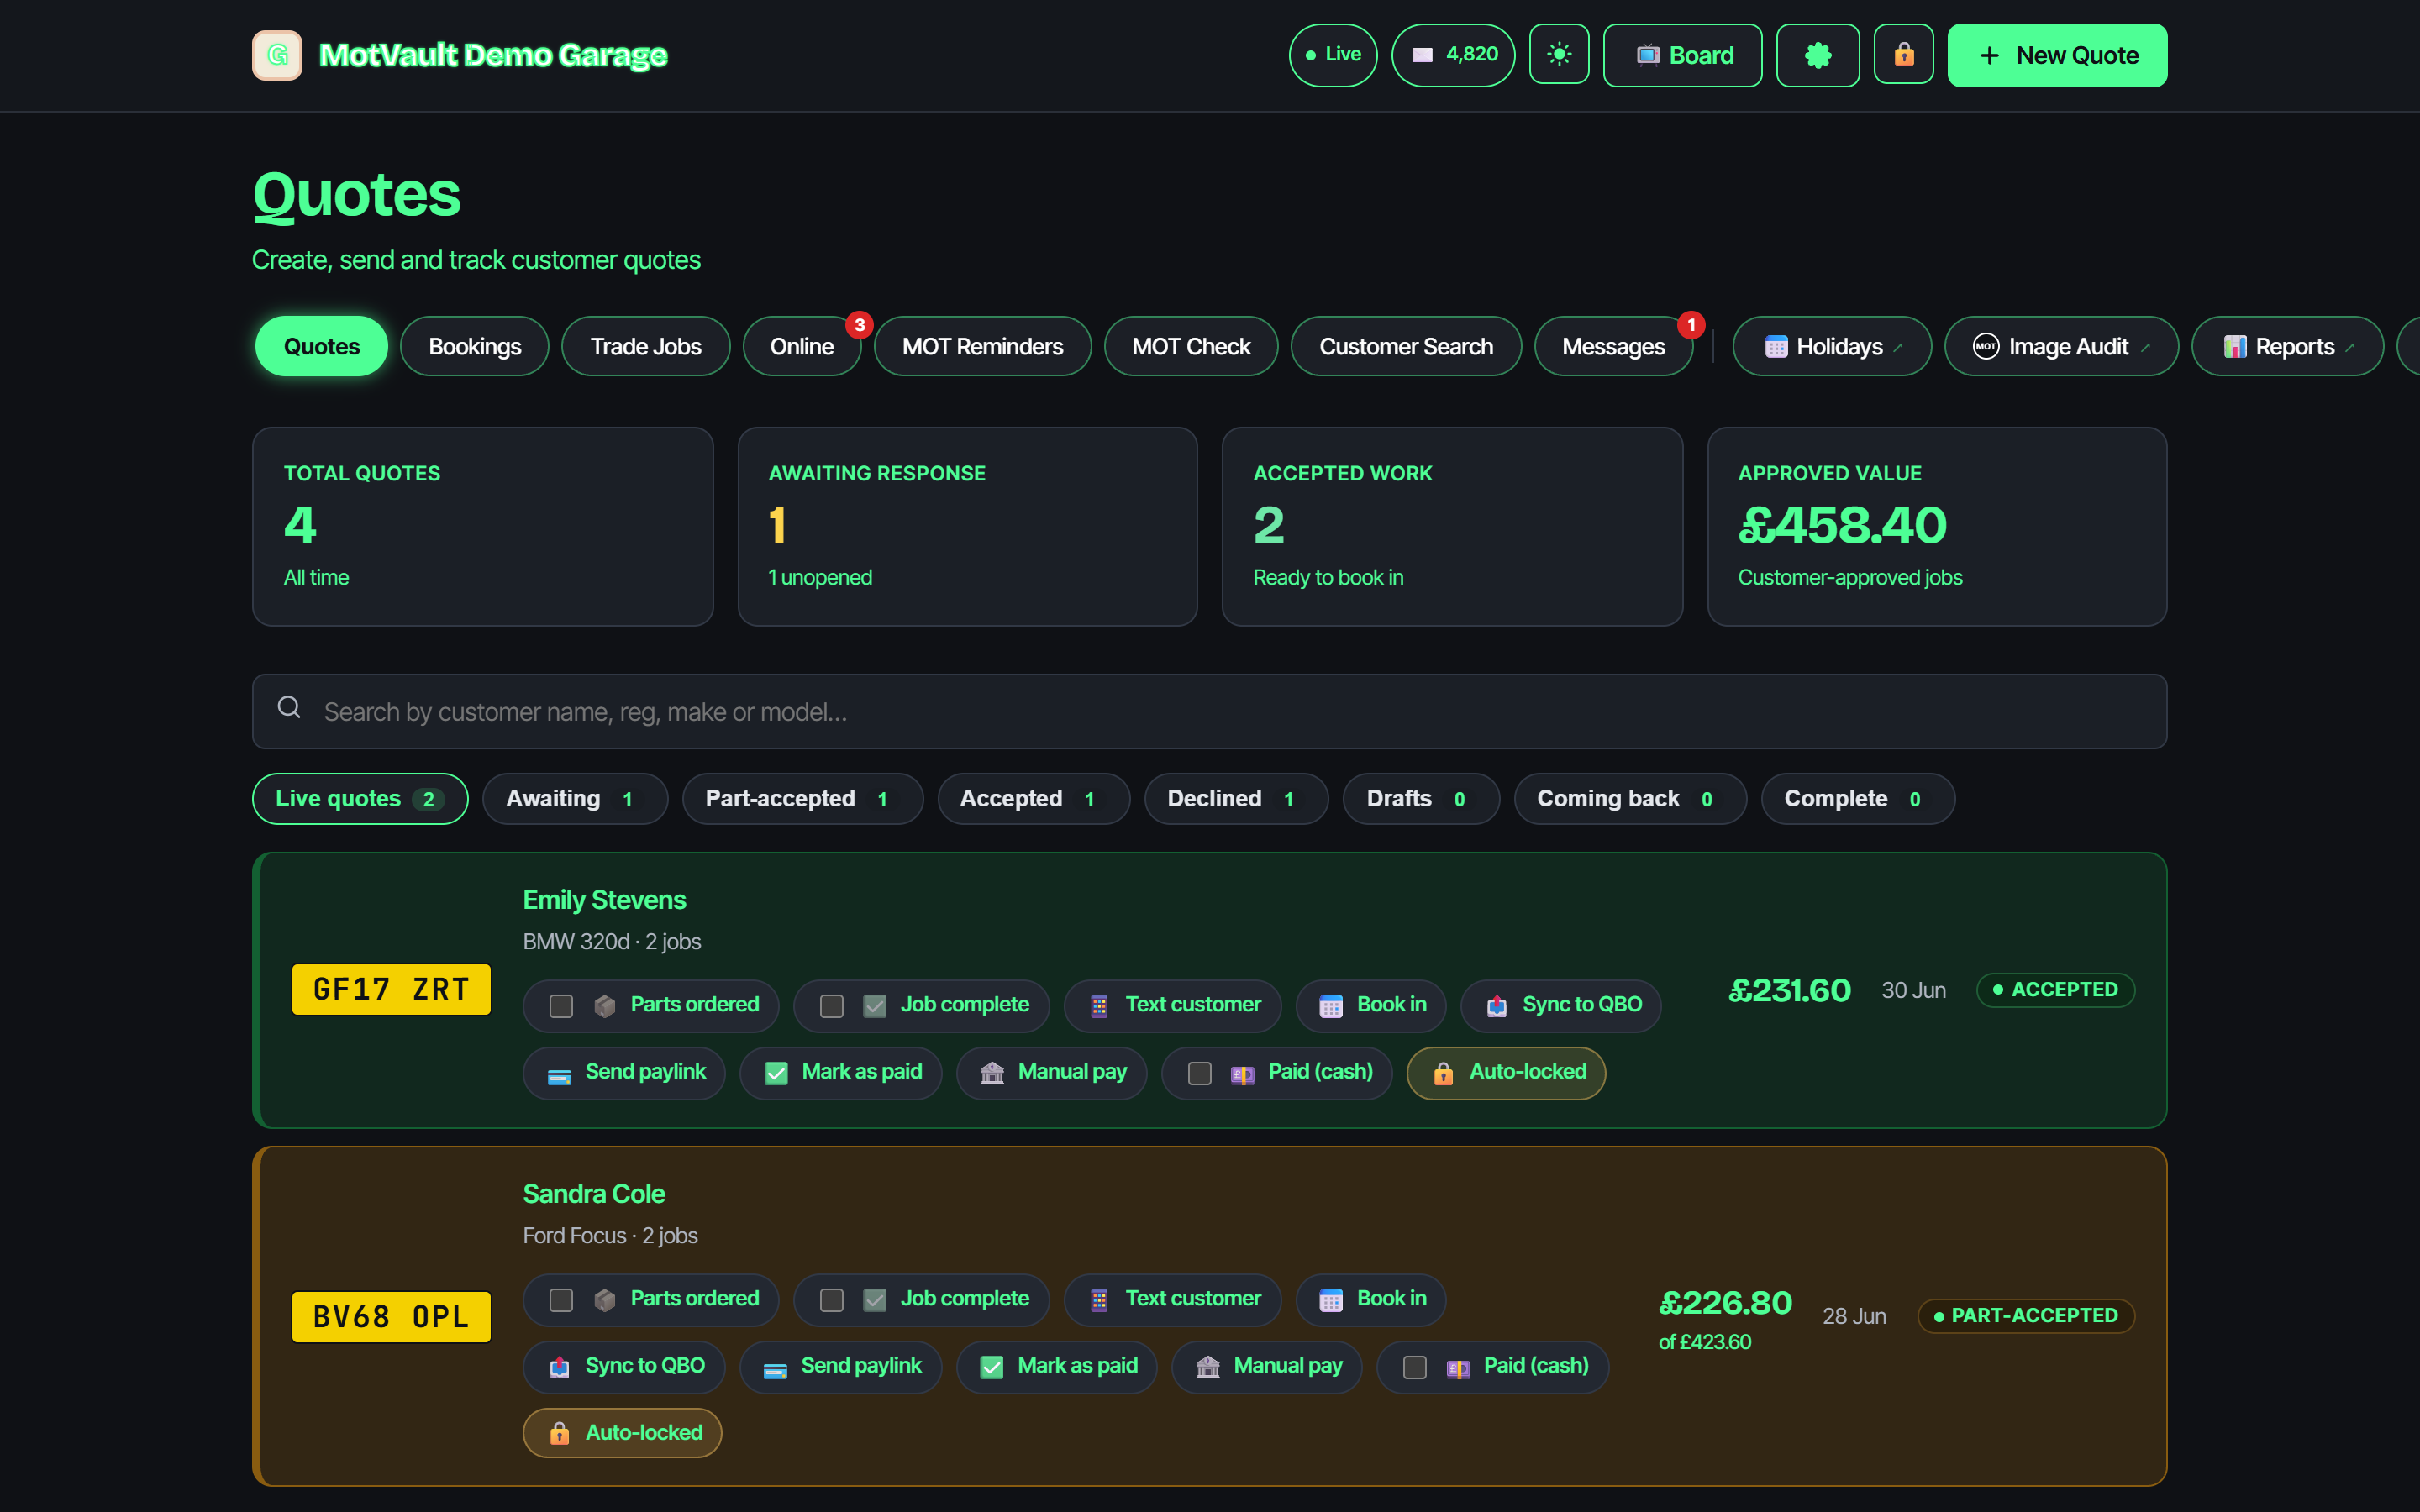
Task: Click Auto-locked badge on Emily Stevens quote
Action: tap(1506, 1072)
